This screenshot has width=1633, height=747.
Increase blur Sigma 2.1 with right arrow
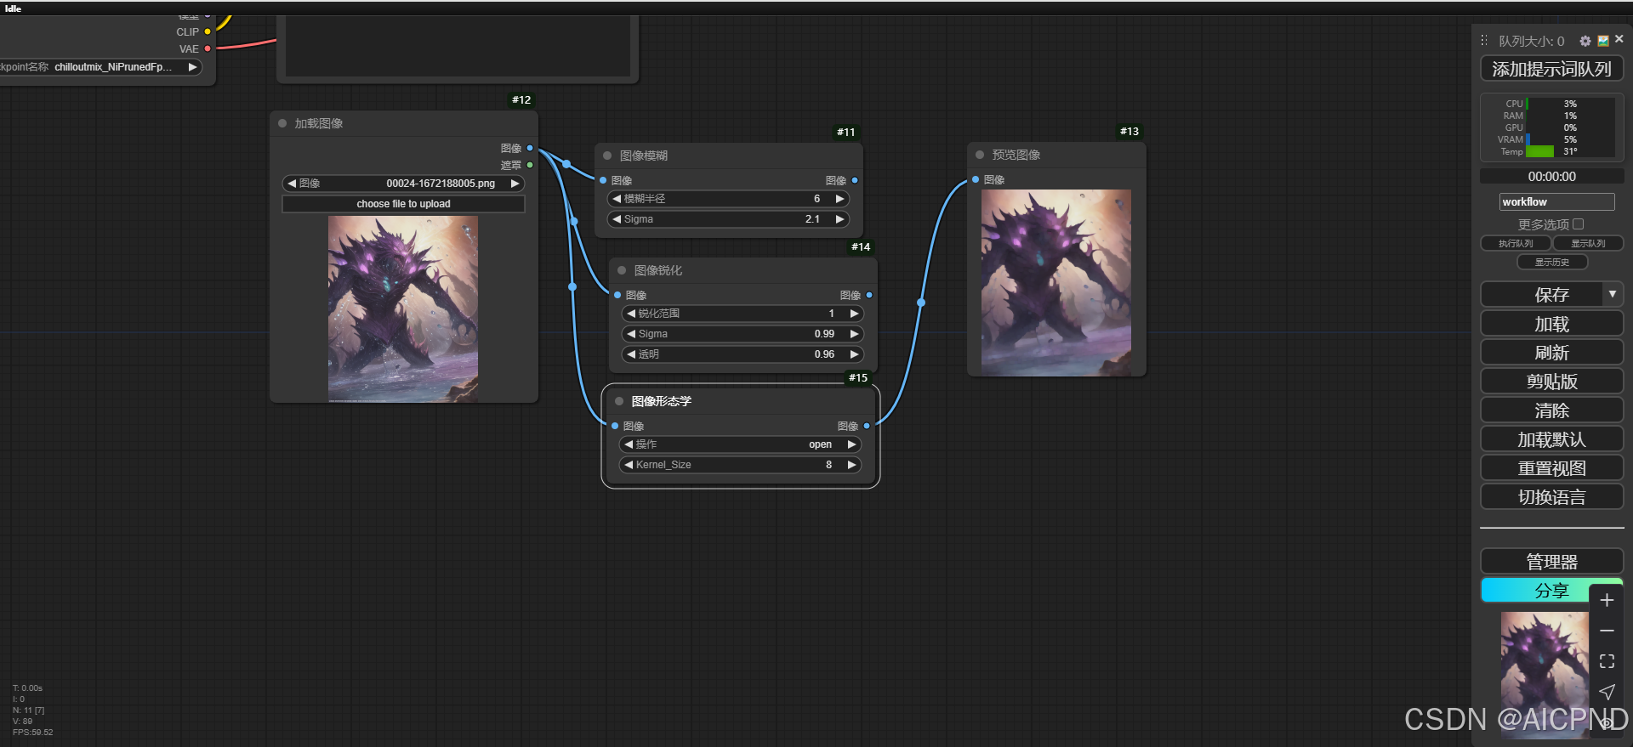click(x=840, y=219)
